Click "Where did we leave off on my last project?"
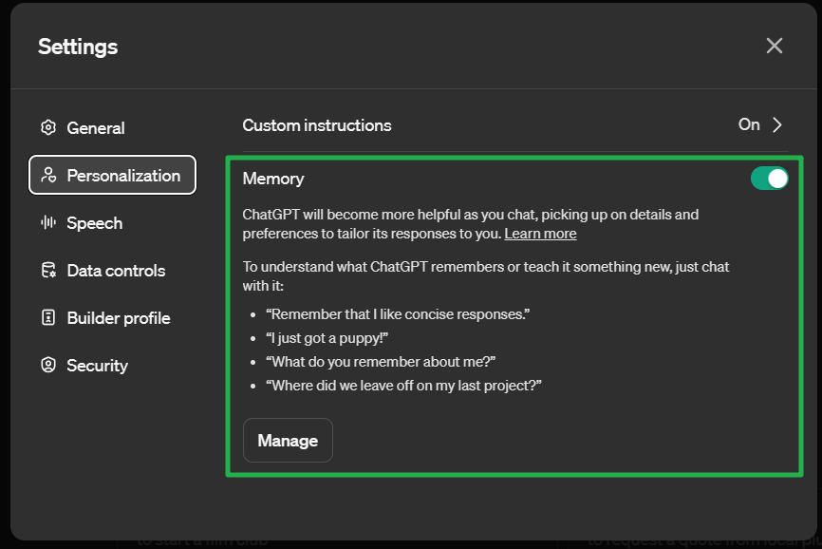 pyautogui.click(x=403, y=386)
